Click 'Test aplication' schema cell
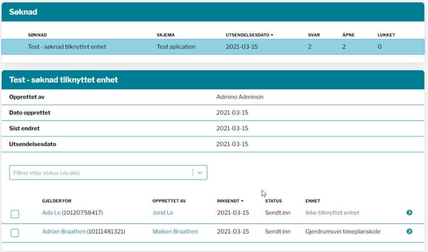 (176, 47)
